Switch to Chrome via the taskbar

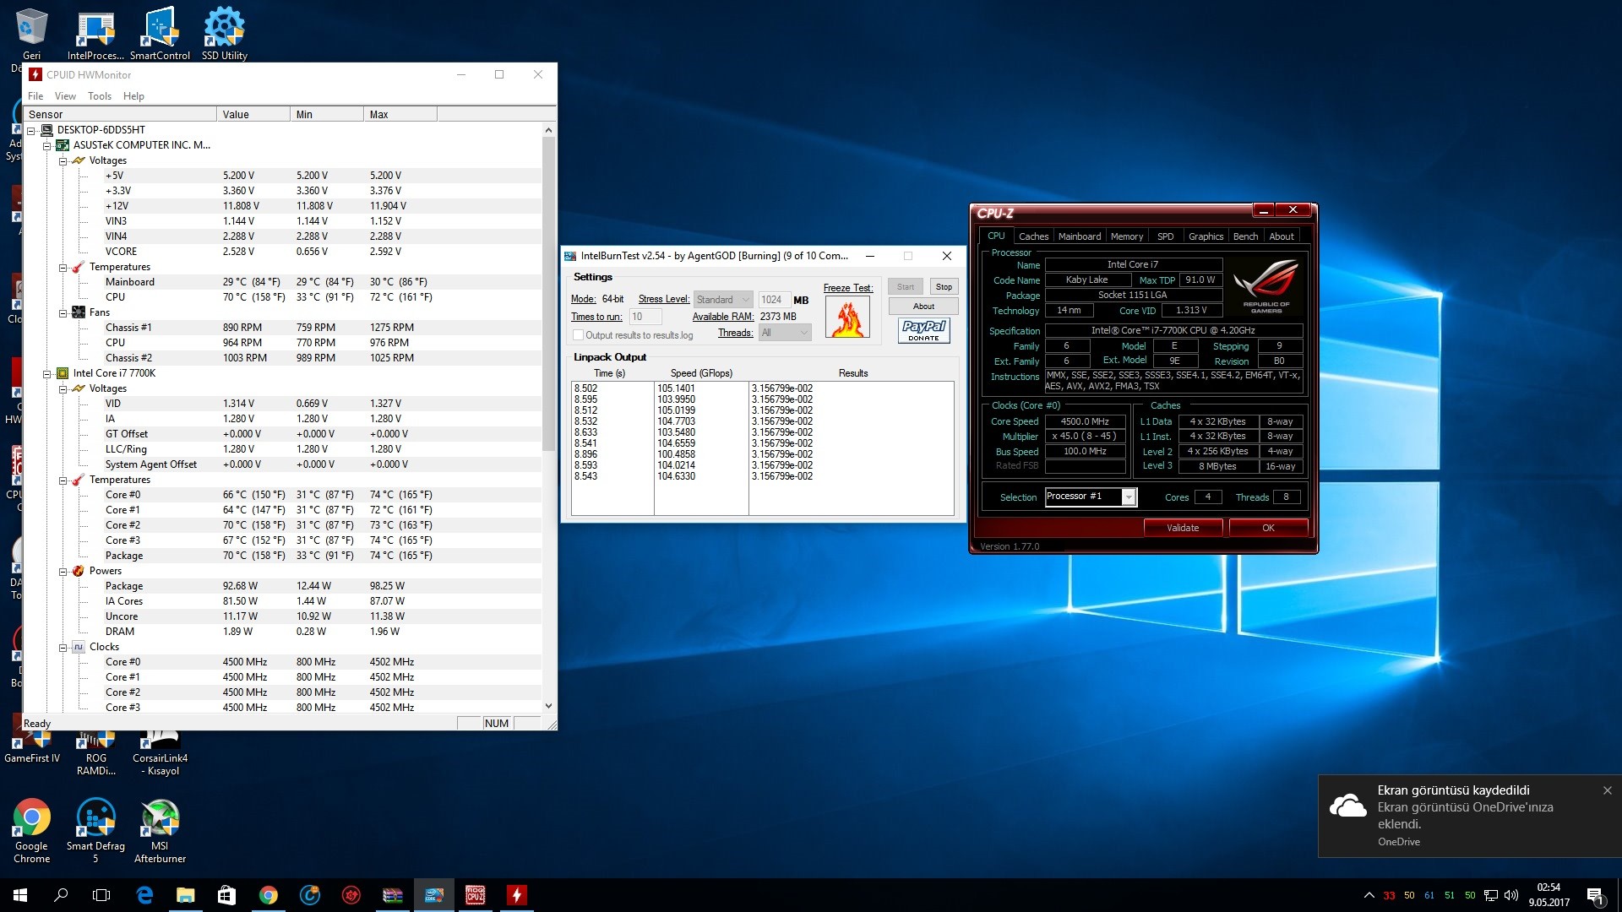(269, 895)
